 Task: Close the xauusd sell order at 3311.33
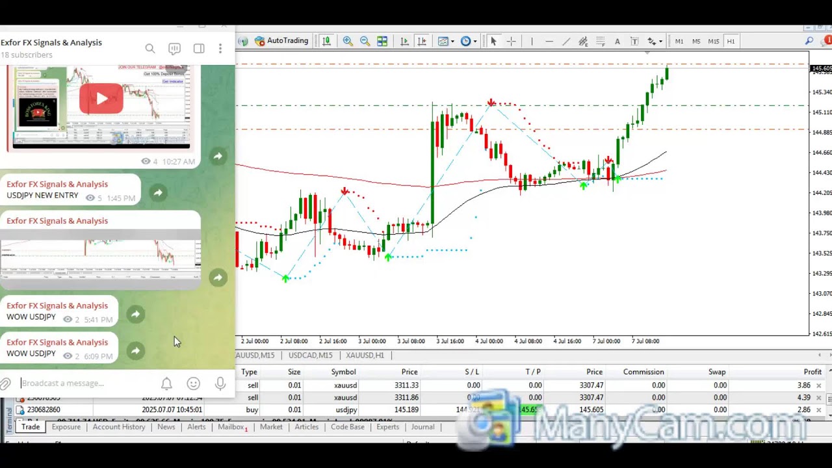pos(818,386)
